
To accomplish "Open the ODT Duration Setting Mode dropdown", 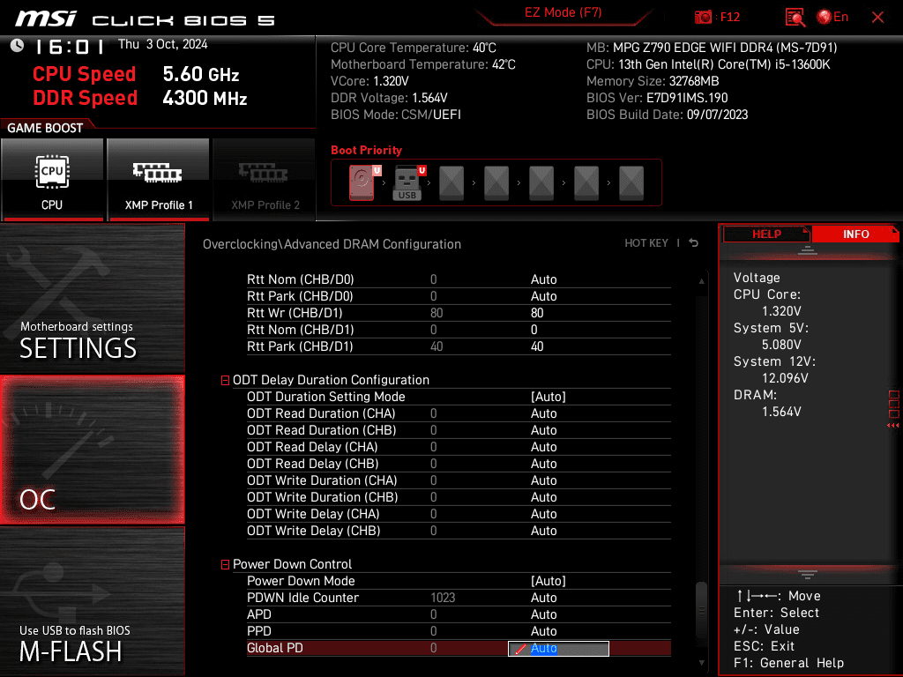I will (x=549, y=397).
